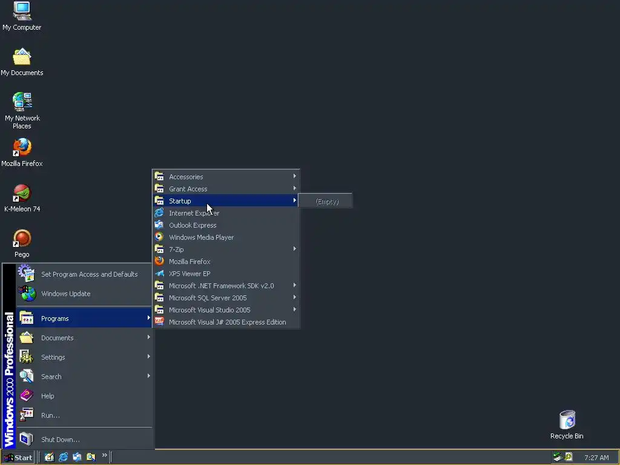
Task: Launch Windows Media Player from Programs menu
Action: click(226, 237)
